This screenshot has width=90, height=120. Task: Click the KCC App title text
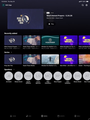click(x=8, y=5)
